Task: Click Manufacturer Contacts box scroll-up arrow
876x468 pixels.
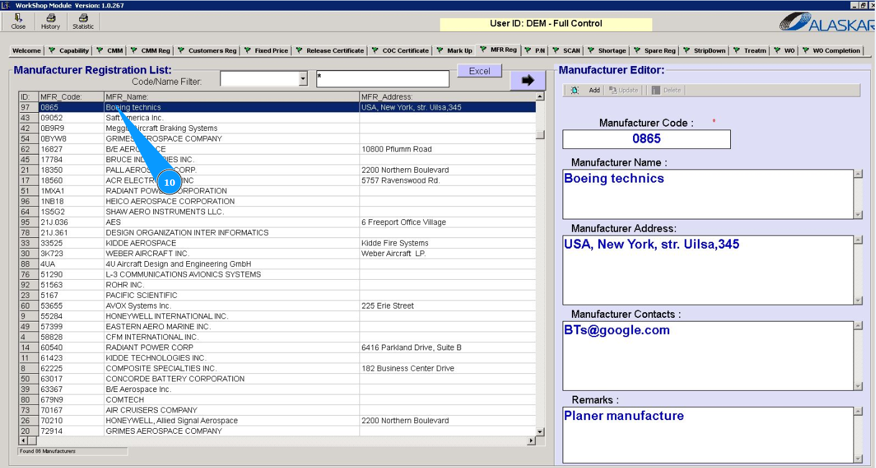Action: click(x=858, y=326)
